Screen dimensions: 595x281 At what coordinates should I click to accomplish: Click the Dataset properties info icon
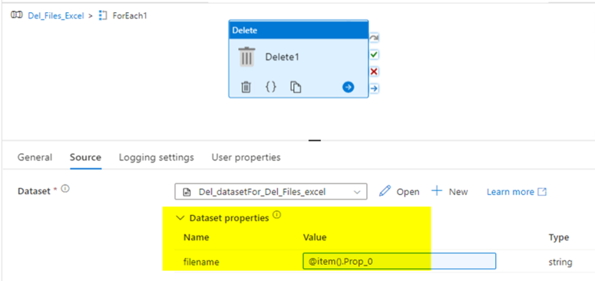click(277, 215)
